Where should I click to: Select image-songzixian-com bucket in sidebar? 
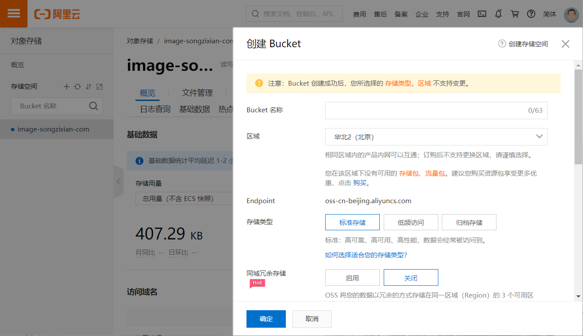57,129
